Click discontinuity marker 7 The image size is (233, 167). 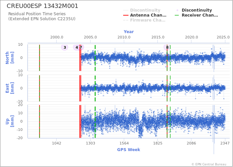(x=81, y=47)
